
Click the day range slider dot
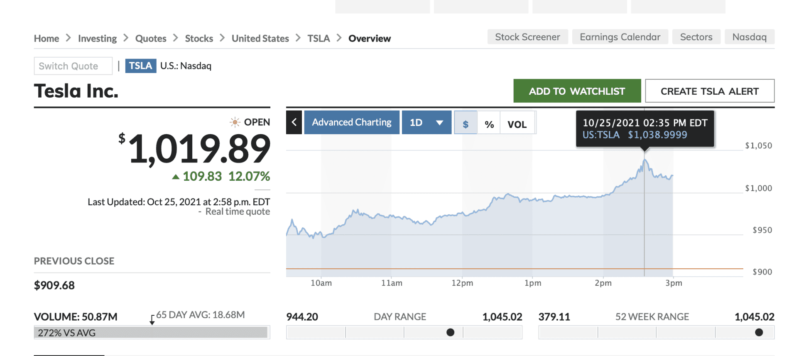click(x=450, y=332)
